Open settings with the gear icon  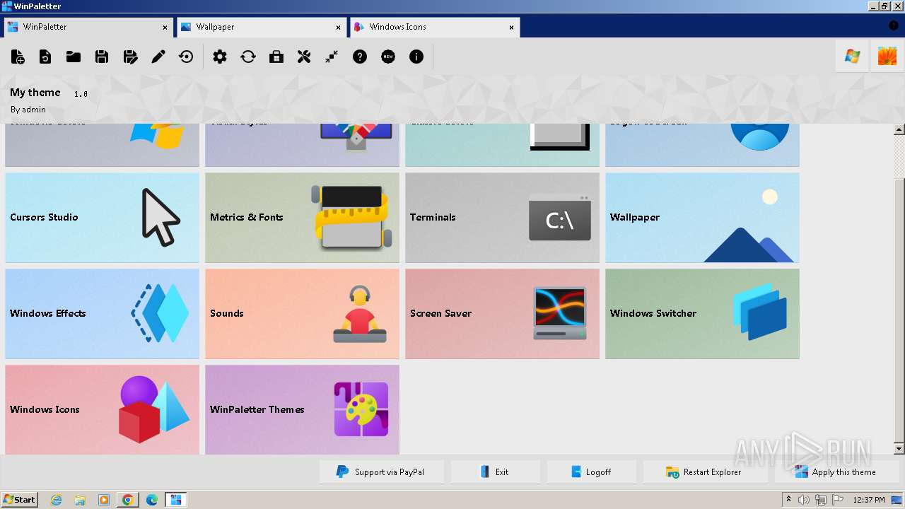220,57
